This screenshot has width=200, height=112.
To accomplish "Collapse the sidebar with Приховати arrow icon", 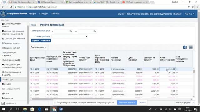I will pyautogui.click(x=3, y=103).
